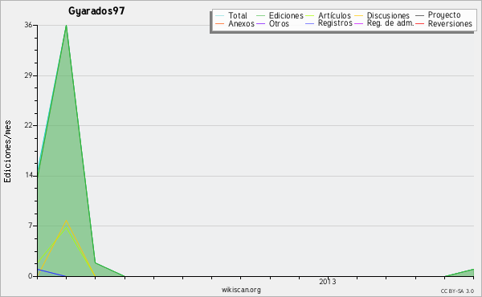Click the Ediciones/mes vertical axis title
Viewport: 482px width, 297px height.
(7, 152)
